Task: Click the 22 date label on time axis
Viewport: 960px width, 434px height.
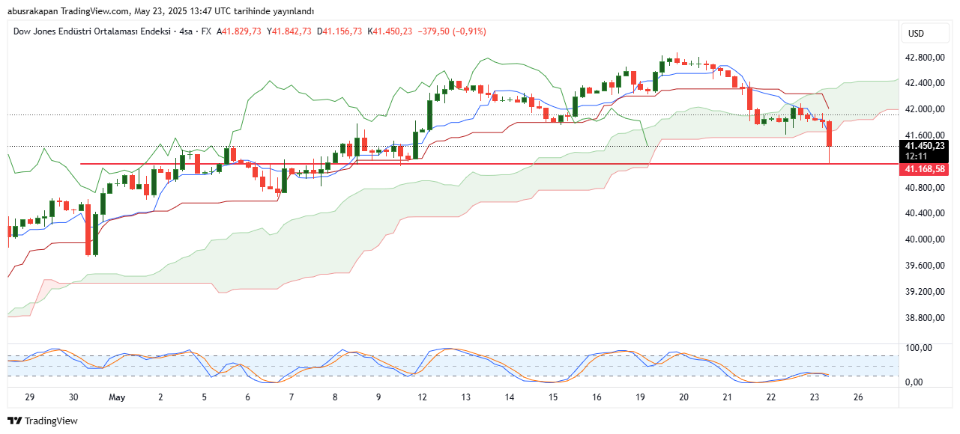Action: [771, 397]
